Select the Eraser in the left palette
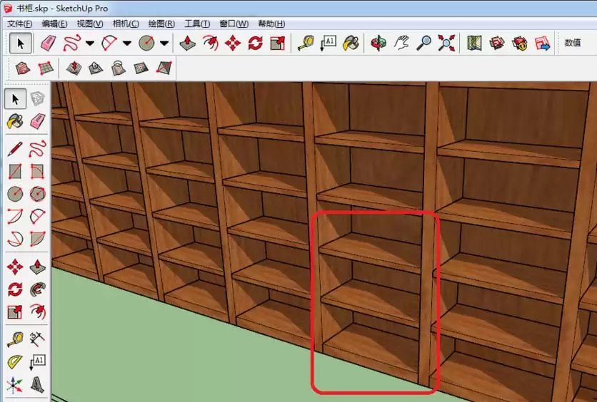The width and height of the screenshot is (597, 402). tap(37, 122)
